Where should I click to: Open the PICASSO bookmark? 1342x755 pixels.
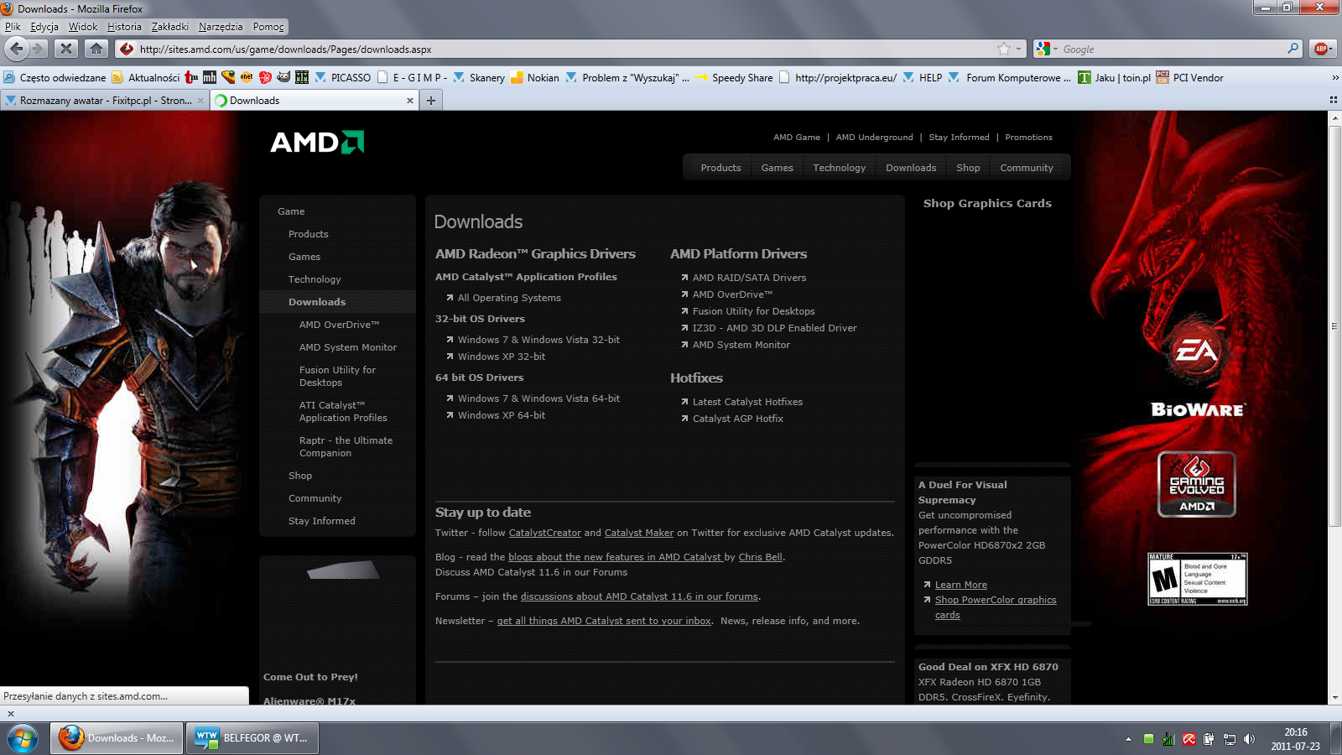342,77
